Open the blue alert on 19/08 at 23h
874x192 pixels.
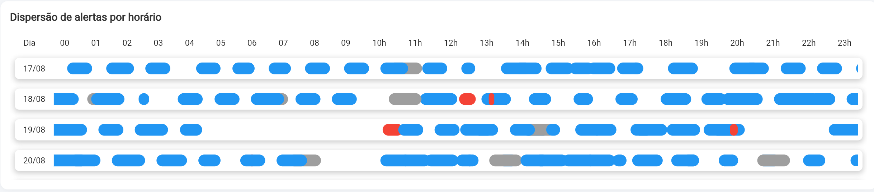(843, 130)
